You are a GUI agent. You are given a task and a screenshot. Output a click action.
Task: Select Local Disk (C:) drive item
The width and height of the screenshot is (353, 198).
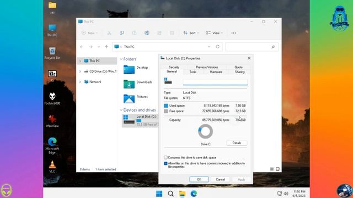[x=140, y=120]
